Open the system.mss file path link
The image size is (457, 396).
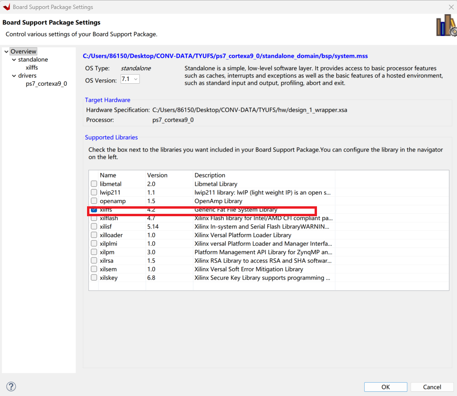(225, 56)
